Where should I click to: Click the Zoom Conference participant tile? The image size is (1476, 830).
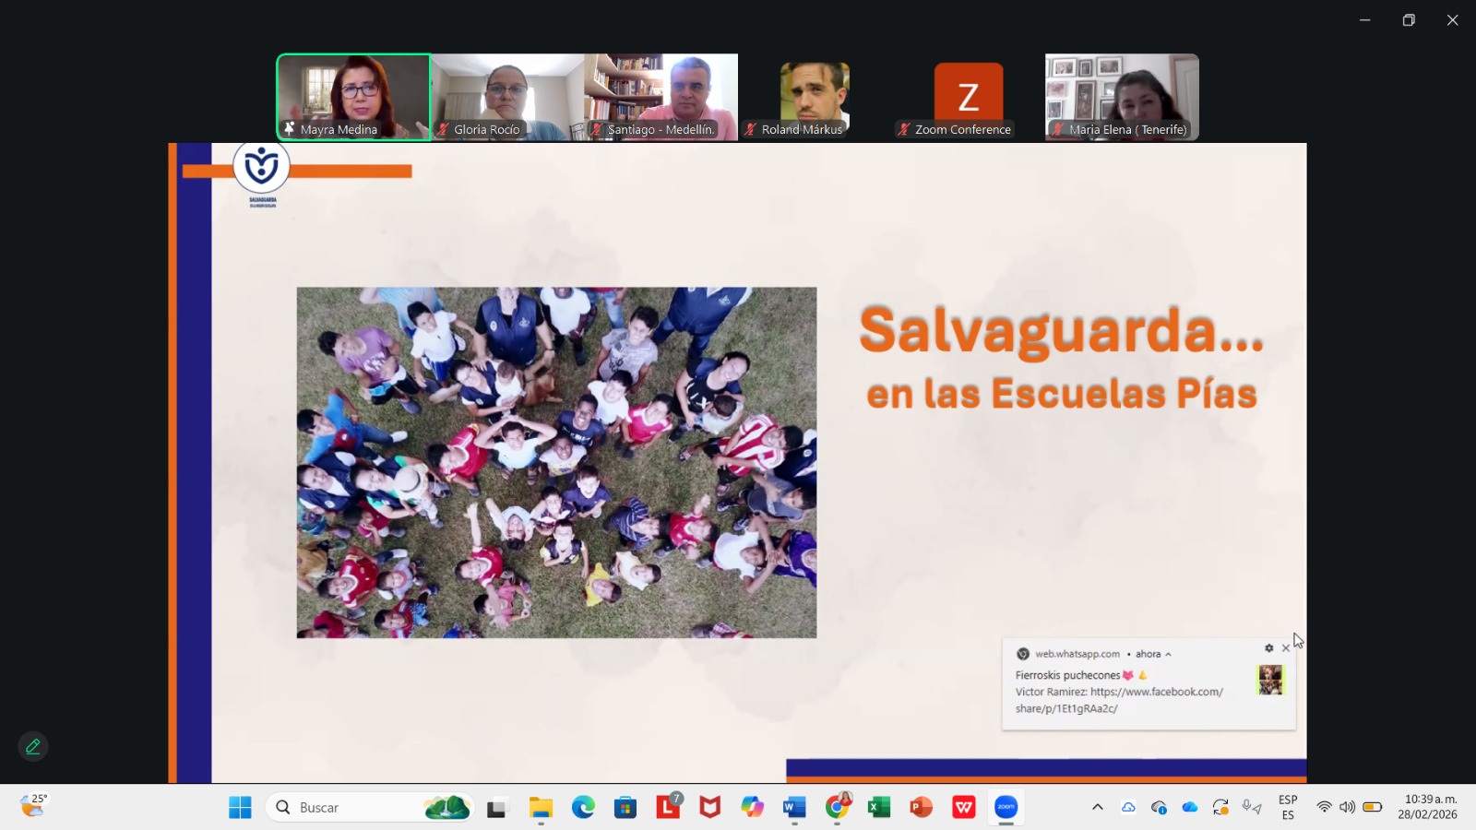pyautogui.click(x=968, y=97)
